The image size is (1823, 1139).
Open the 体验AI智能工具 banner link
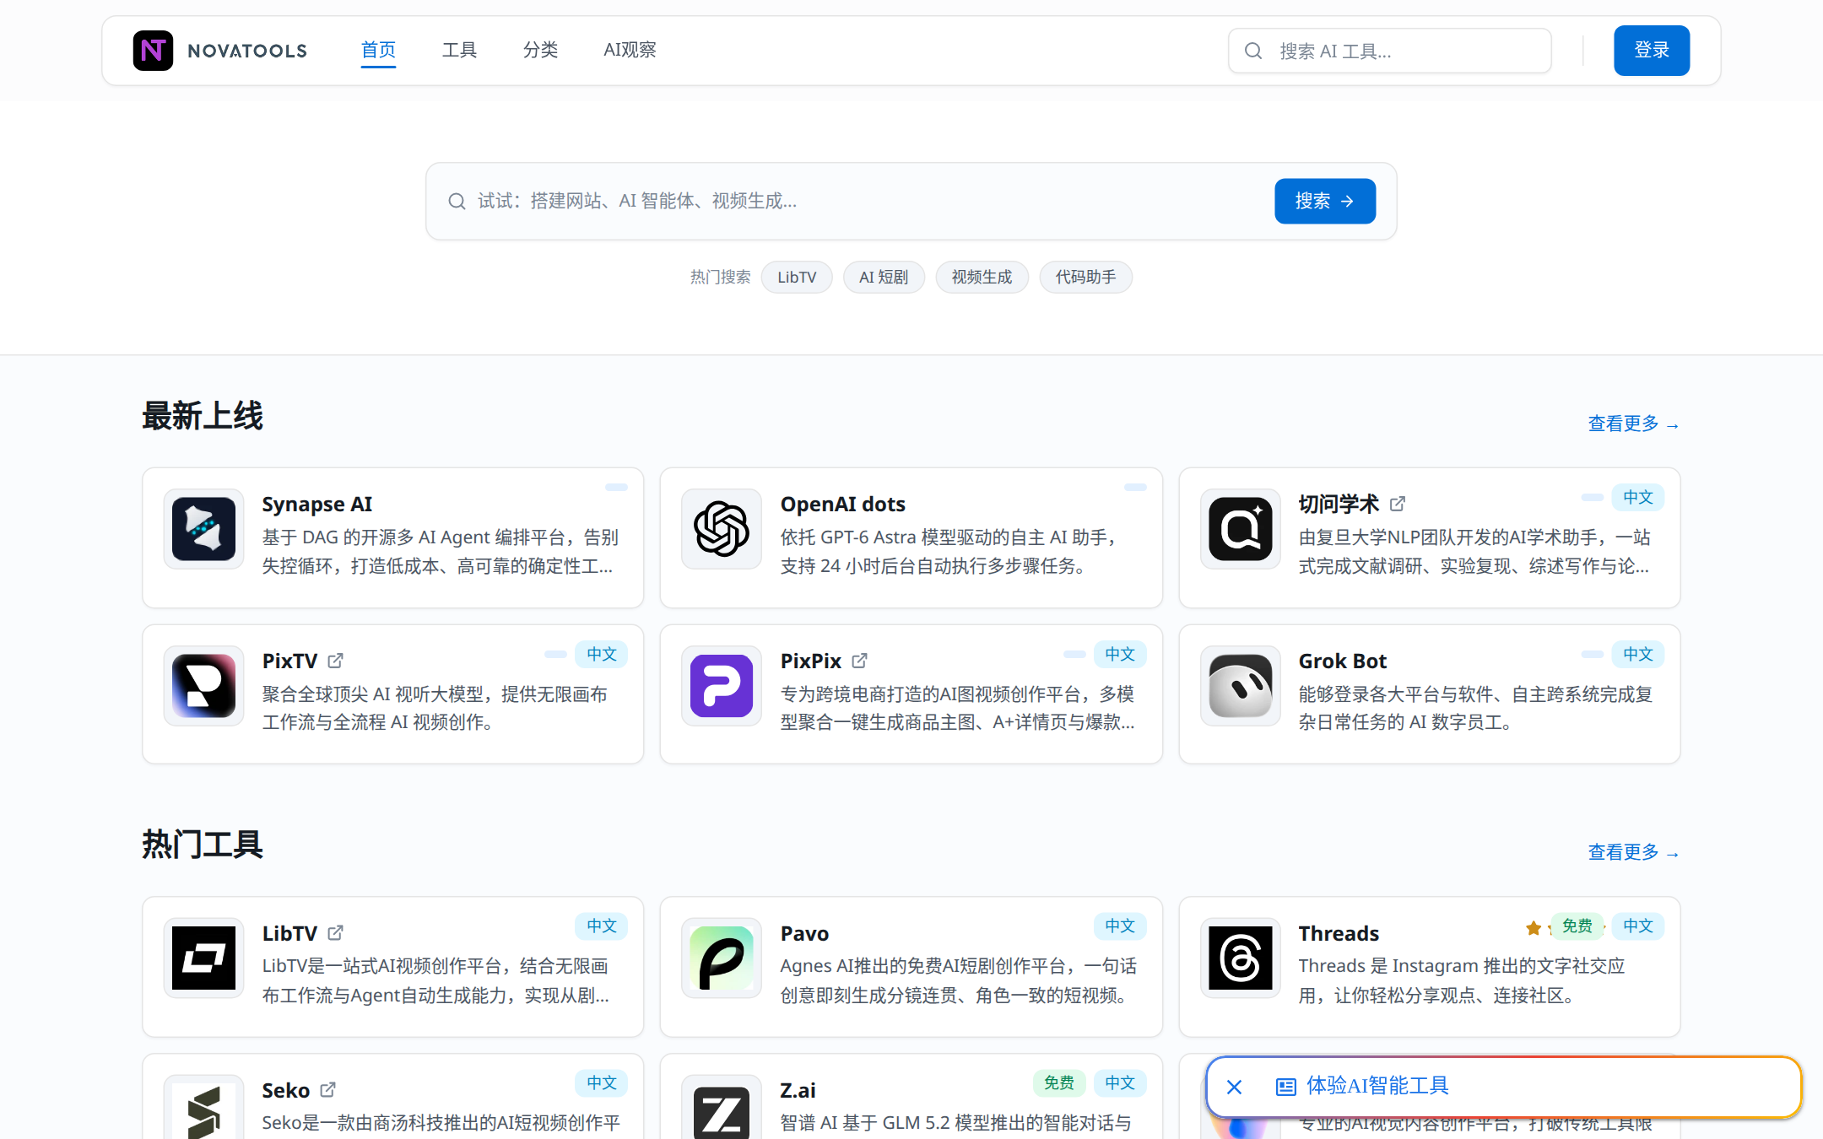pyautogui.click(x=1377, y=1086)
